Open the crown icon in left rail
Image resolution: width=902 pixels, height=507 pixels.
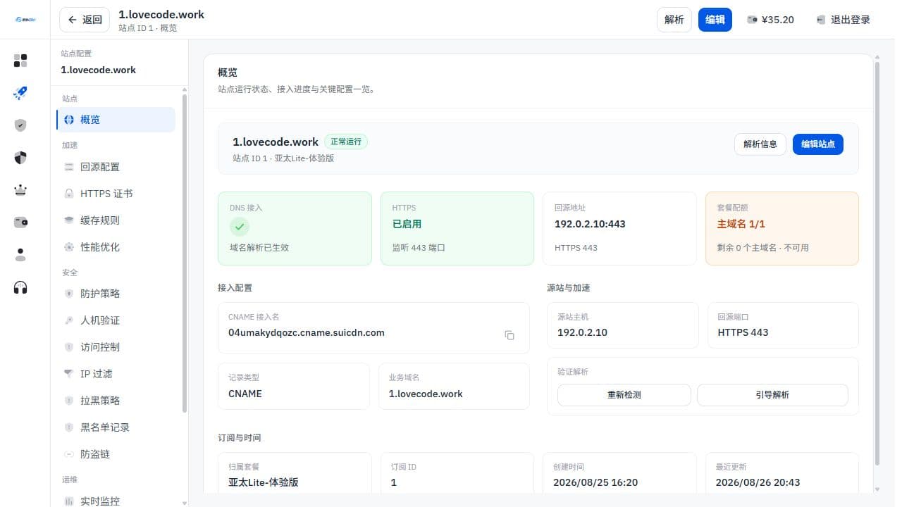click(x=20, y=190)
